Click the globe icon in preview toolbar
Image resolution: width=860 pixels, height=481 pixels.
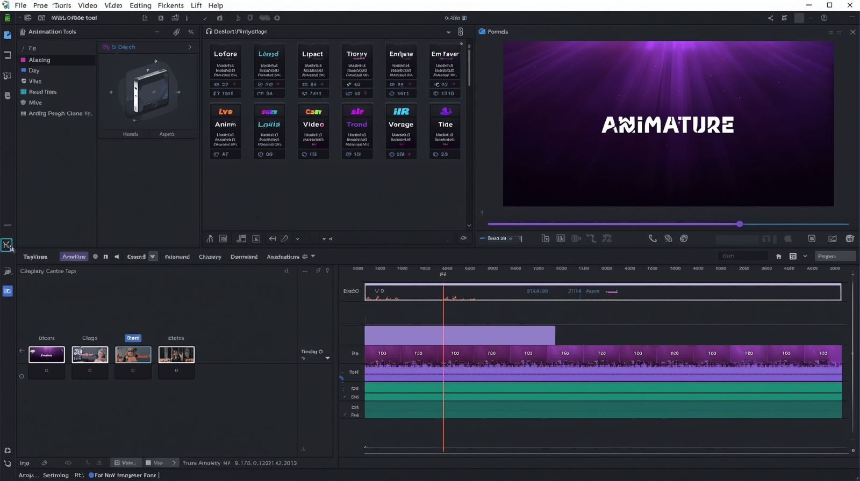pos(684,238)
